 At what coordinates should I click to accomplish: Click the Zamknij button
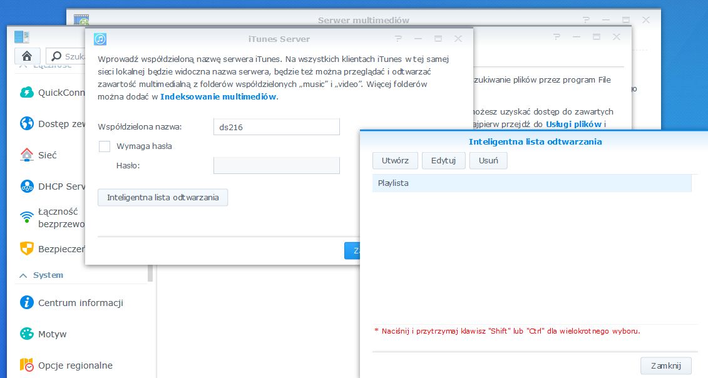[666, 366]
